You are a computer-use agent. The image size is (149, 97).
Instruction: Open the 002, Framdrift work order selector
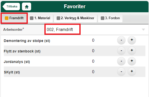pos(95,29)
